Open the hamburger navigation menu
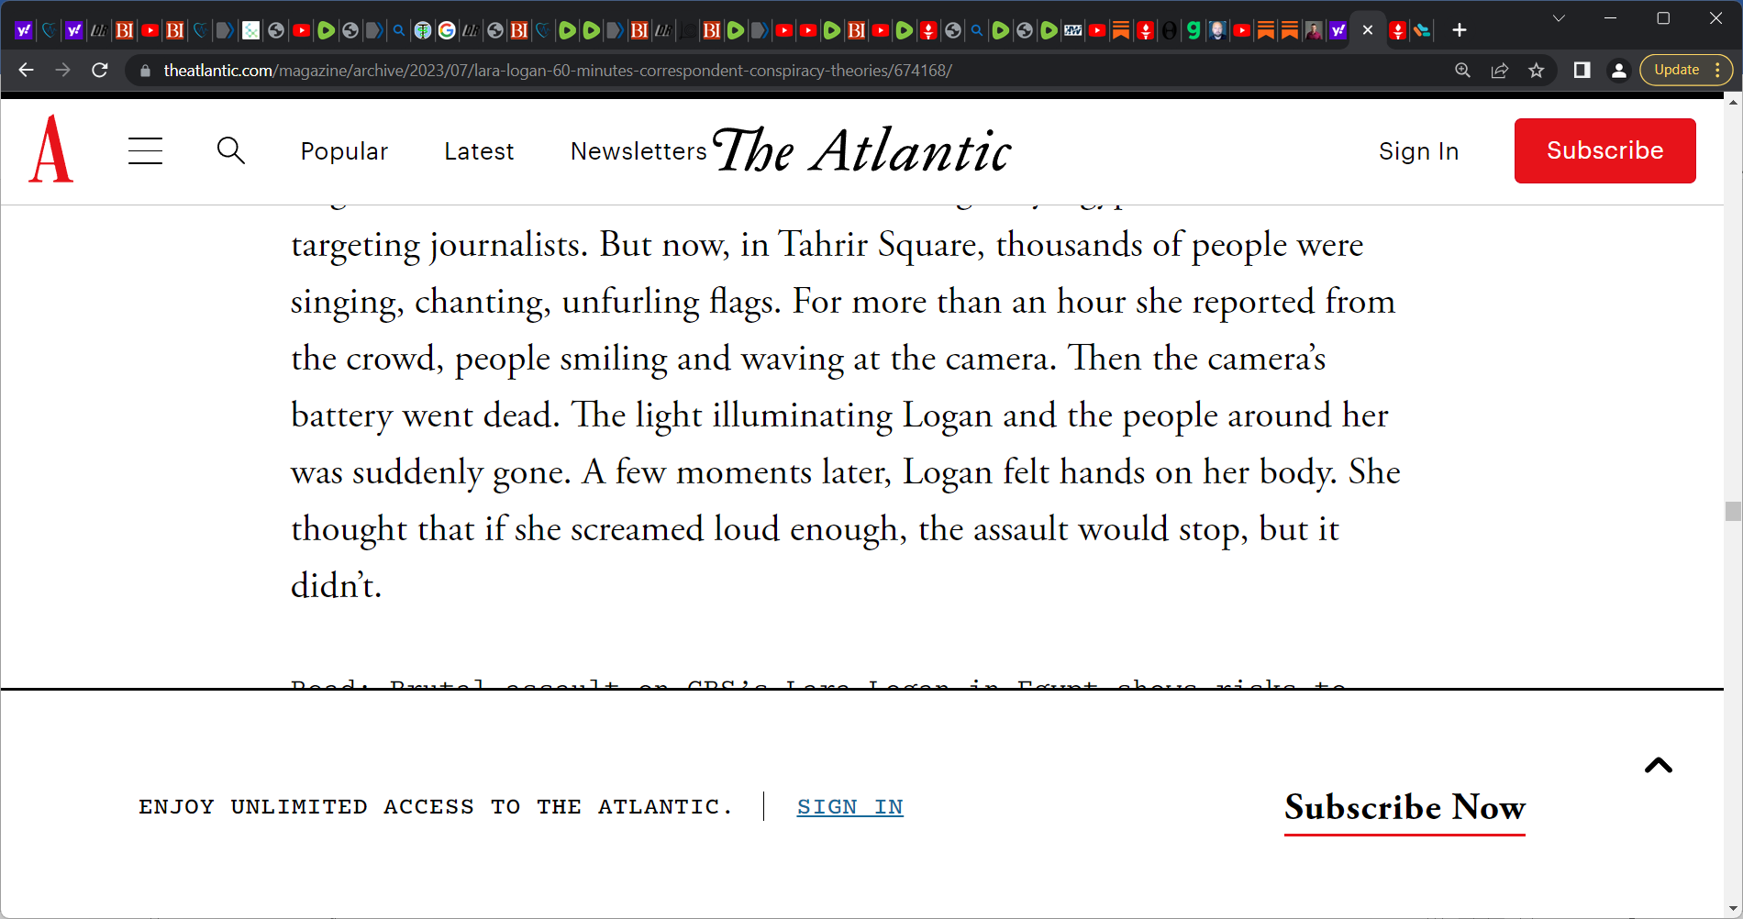The height and width of the screenshot is (919, 1743). 145,150
